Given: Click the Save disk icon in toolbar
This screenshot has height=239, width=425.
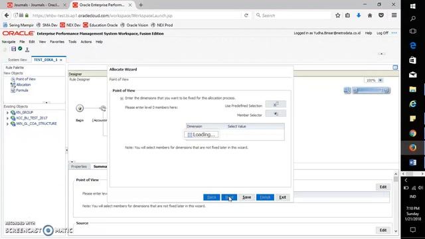Looking at the screenshot, I should [13, 49].
